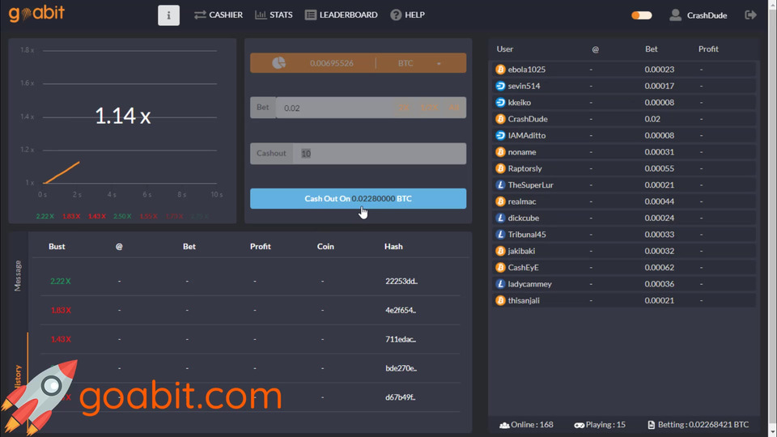Click the Playing gamepad icon
This screenshot has height=437, width=777.
(x=579, y=425)
